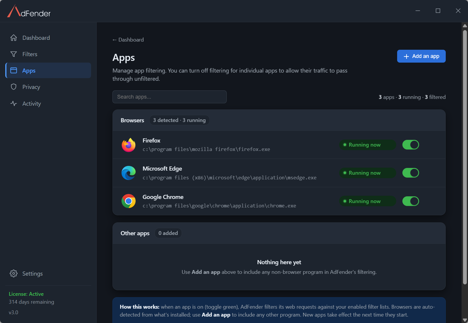
Task: Click the Privacy shield icon
Action: pyautogui.click(x=13, y=87)
